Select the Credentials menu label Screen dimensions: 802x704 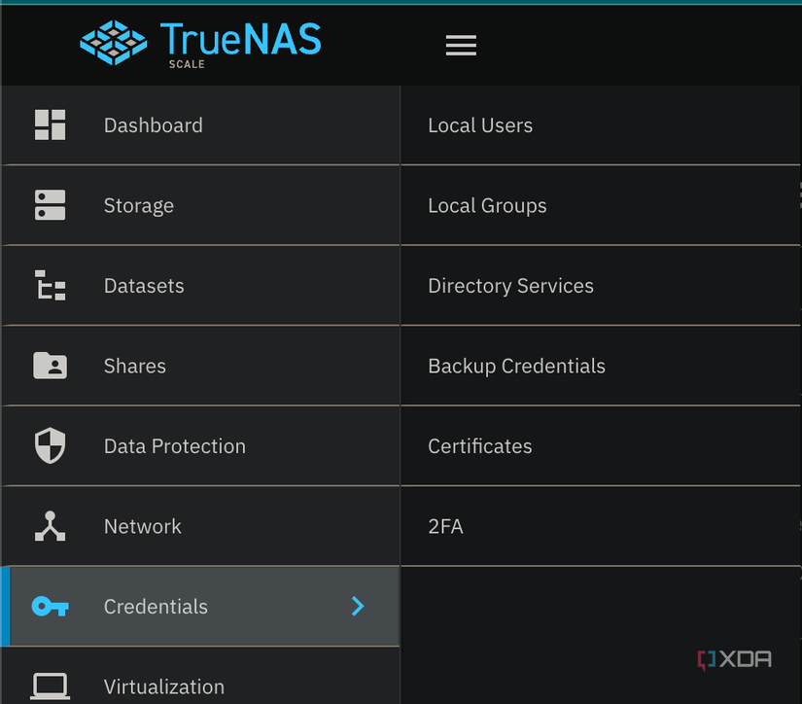point(156,607)
